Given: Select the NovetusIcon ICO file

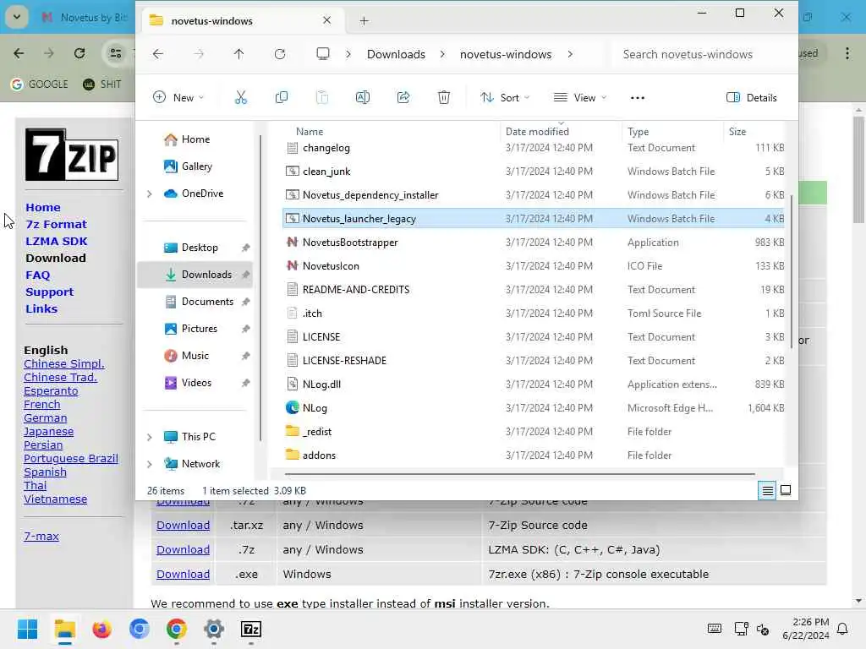Looking at the screenshot, I should [533, 266].
